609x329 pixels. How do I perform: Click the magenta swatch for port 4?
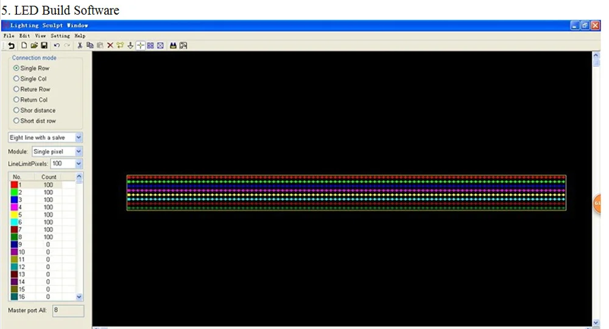(x=14, y=207)
